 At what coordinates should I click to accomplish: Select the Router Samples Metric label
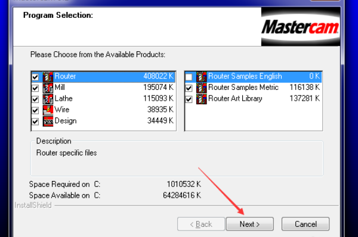(243, 88)
